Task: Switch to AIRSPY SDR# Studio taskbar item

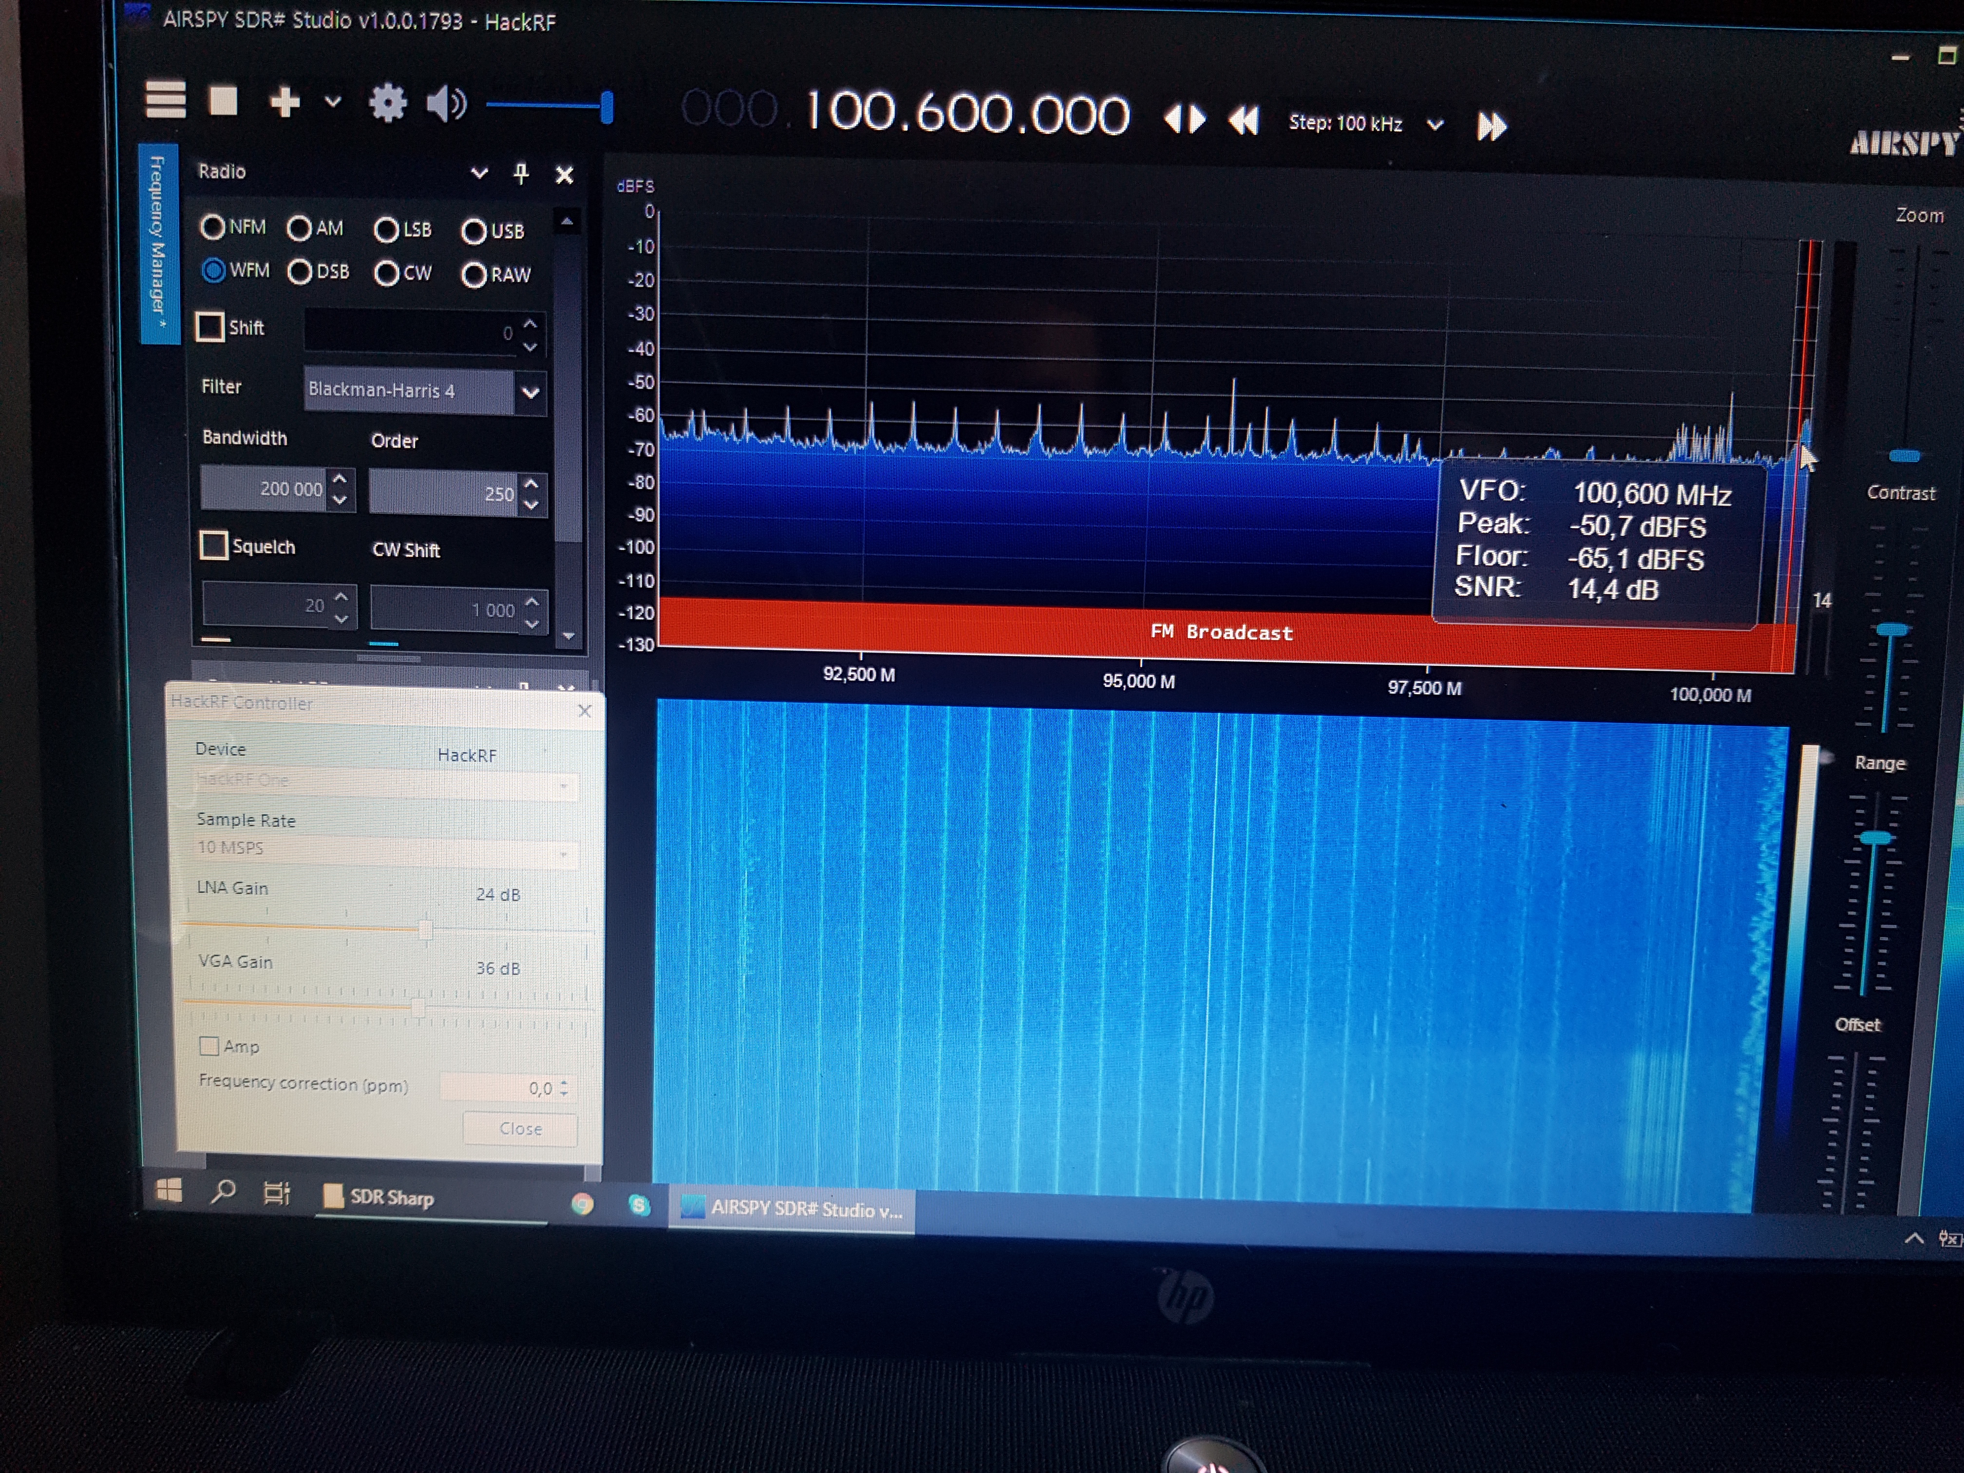Action: coord(792,1209)
